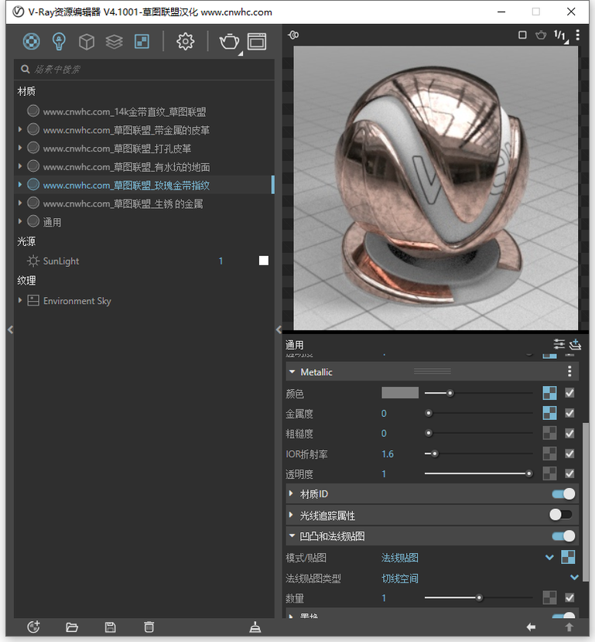Click the sliders options icon in the 通用 header

[559, 344]
